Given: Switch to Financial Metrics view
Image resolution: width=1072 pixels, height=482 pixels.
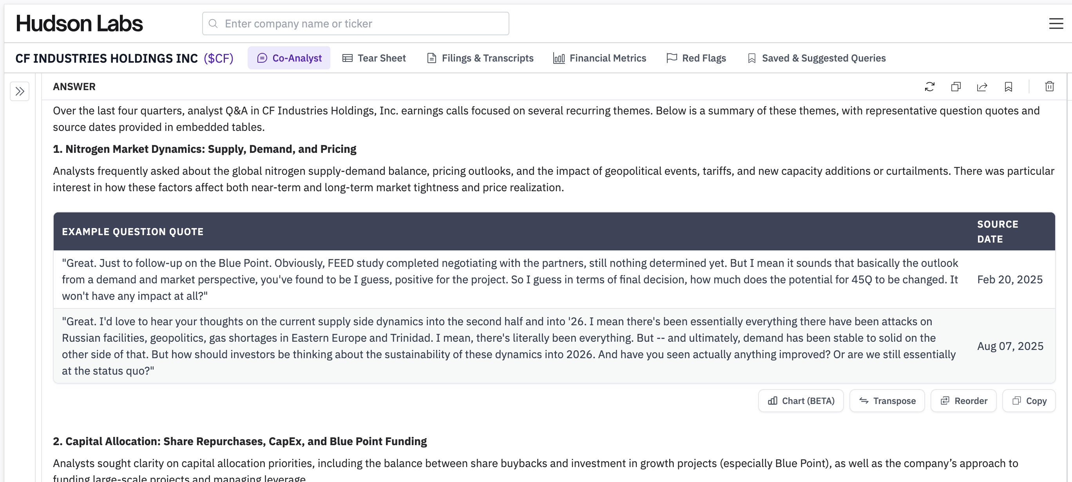Looking at the screenshot, I should [x=599, y=58].
